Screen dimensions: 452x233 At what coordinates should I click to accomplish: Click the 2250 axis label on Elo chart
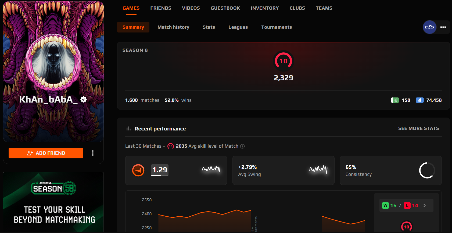[147, 228]
